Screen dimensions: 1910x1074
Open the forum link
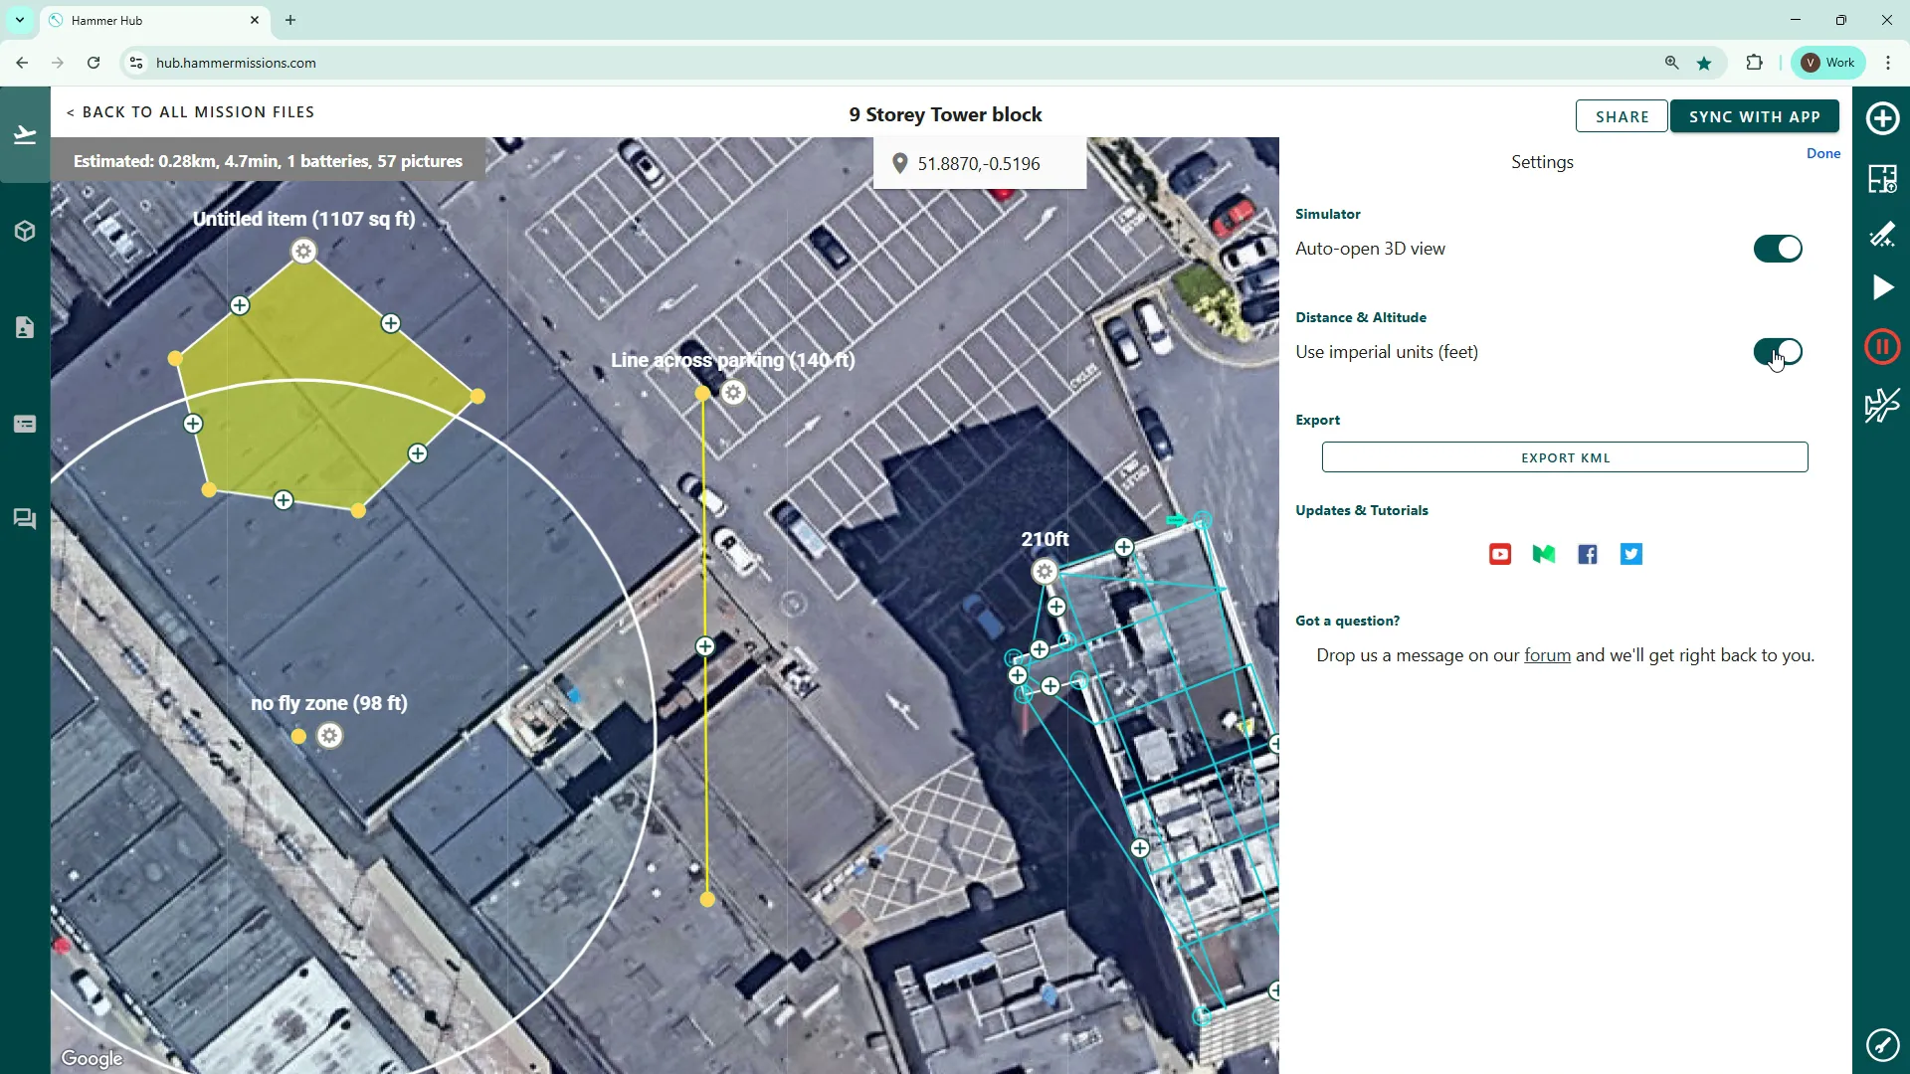(x=1547, y=655)
